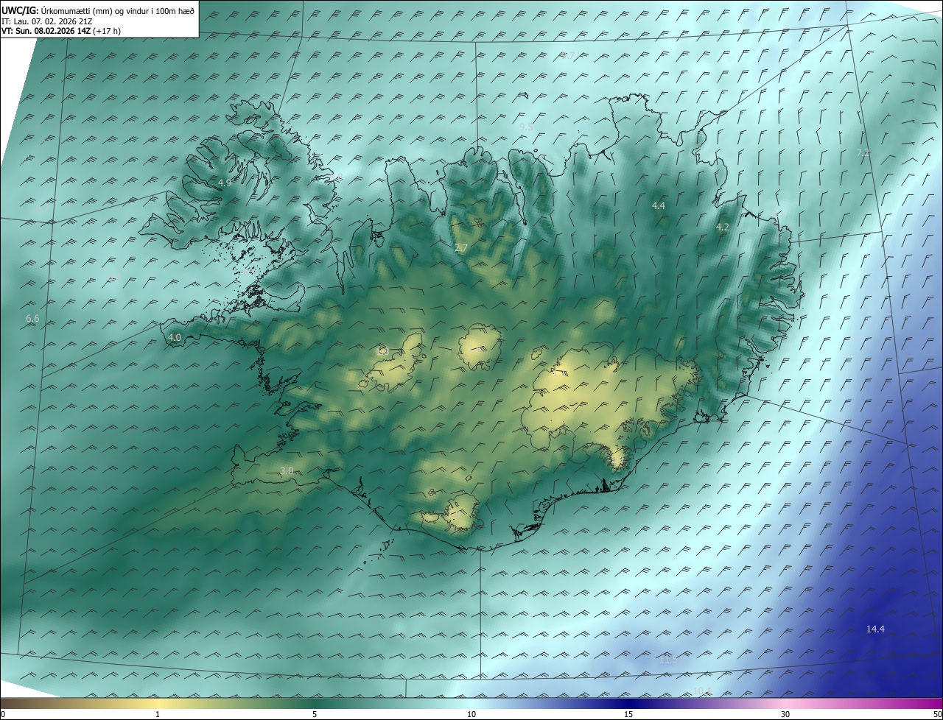
Task: Click the 4.2 value in the northeast
Action: point(723,227)
